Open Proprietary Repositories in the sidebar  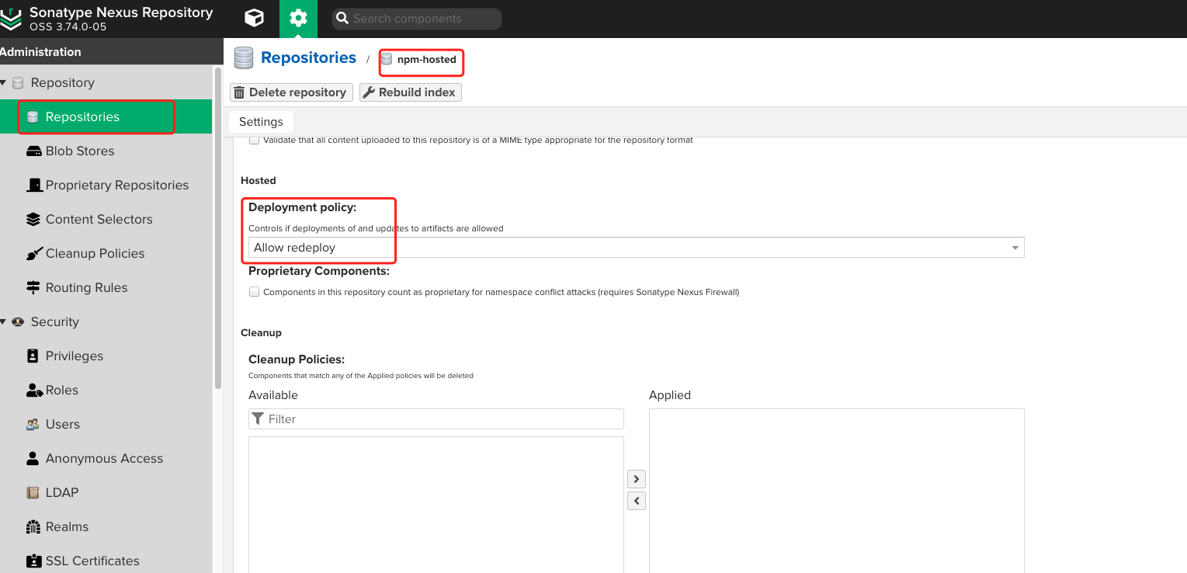point(106,186)
